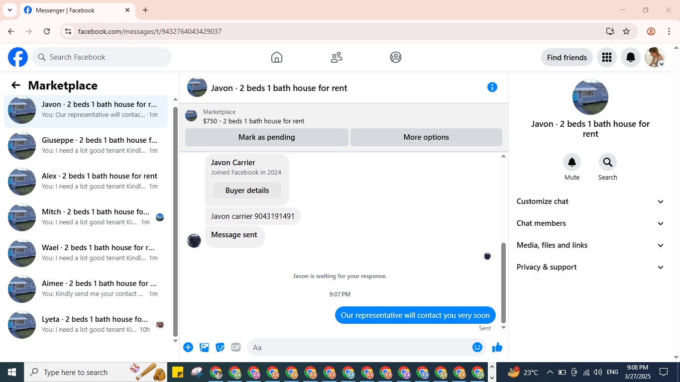Open the $750 Marketplace listing link

254,121
